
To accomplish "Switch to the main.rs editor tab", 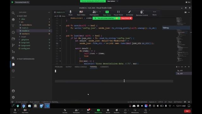I will point(59,12).
